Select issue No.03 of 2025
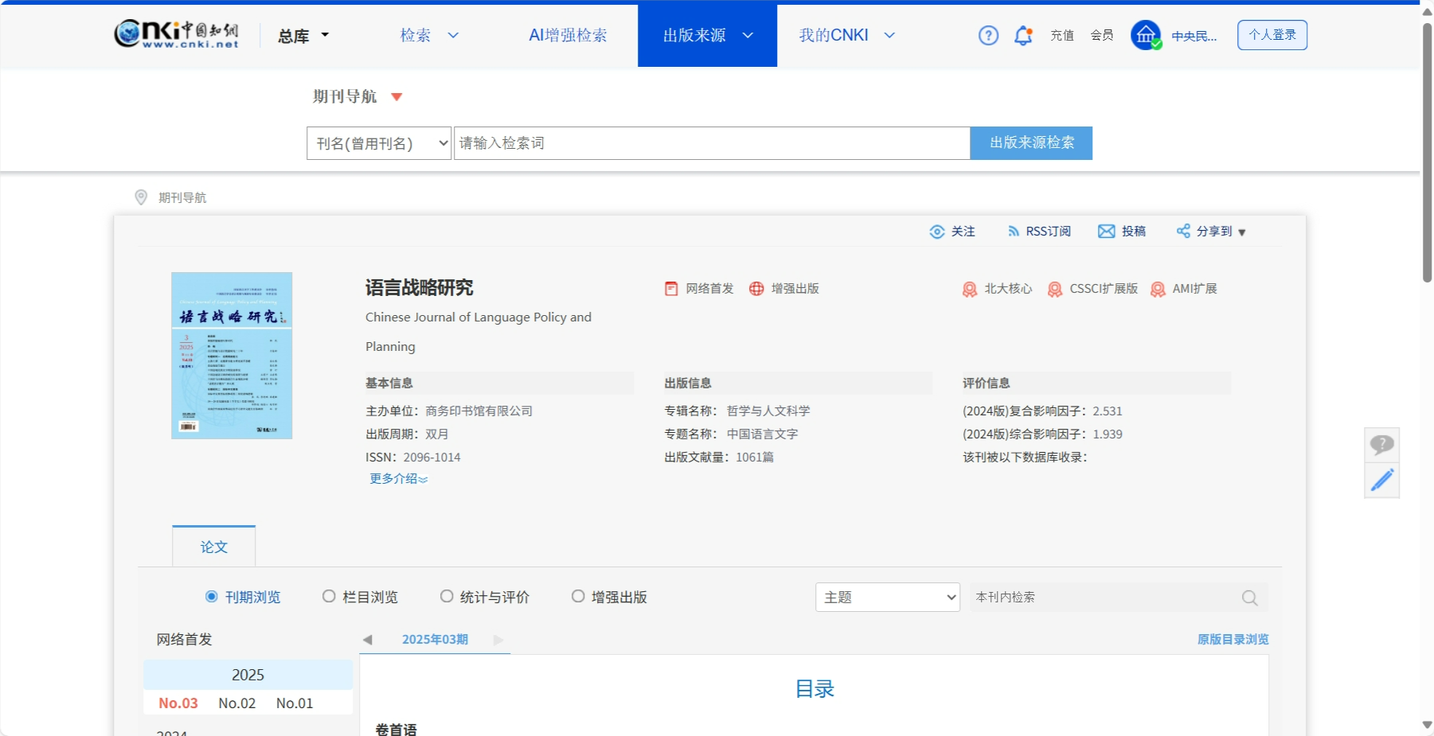The width and height of the screenshot is (1434, 736). [x=178, y=703]
